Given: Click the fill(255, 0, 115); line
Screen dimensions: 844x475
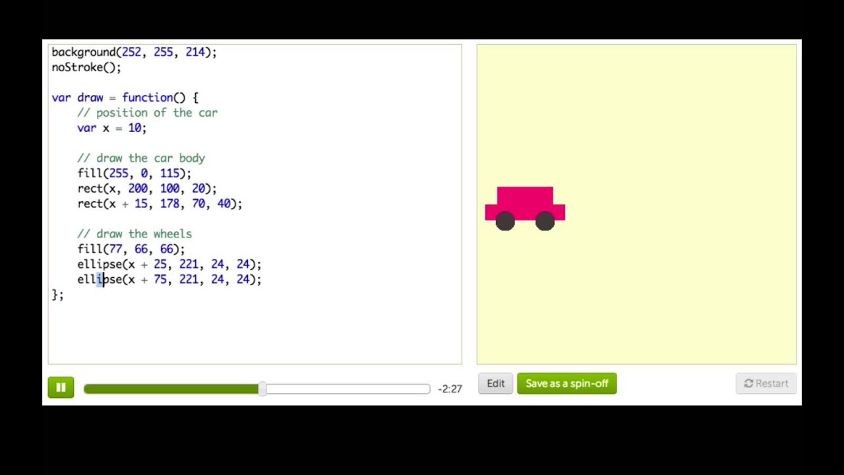Looking at the screenshot, I should (x=134, y=174).
